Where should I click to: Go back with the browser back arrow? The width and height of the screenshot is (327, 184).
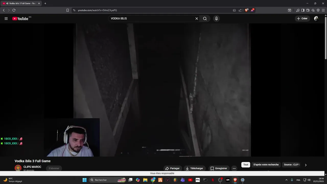pyautogui.click(x=4, y=10)
